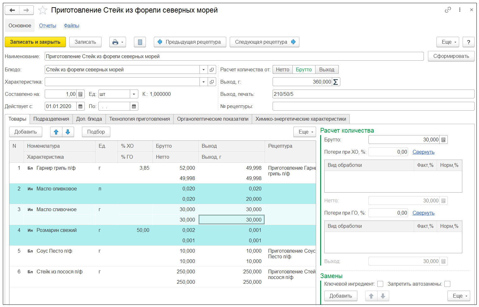Open calculator for Брутто field
Viewport: 479px width, 307px height.
click(443, 140)
